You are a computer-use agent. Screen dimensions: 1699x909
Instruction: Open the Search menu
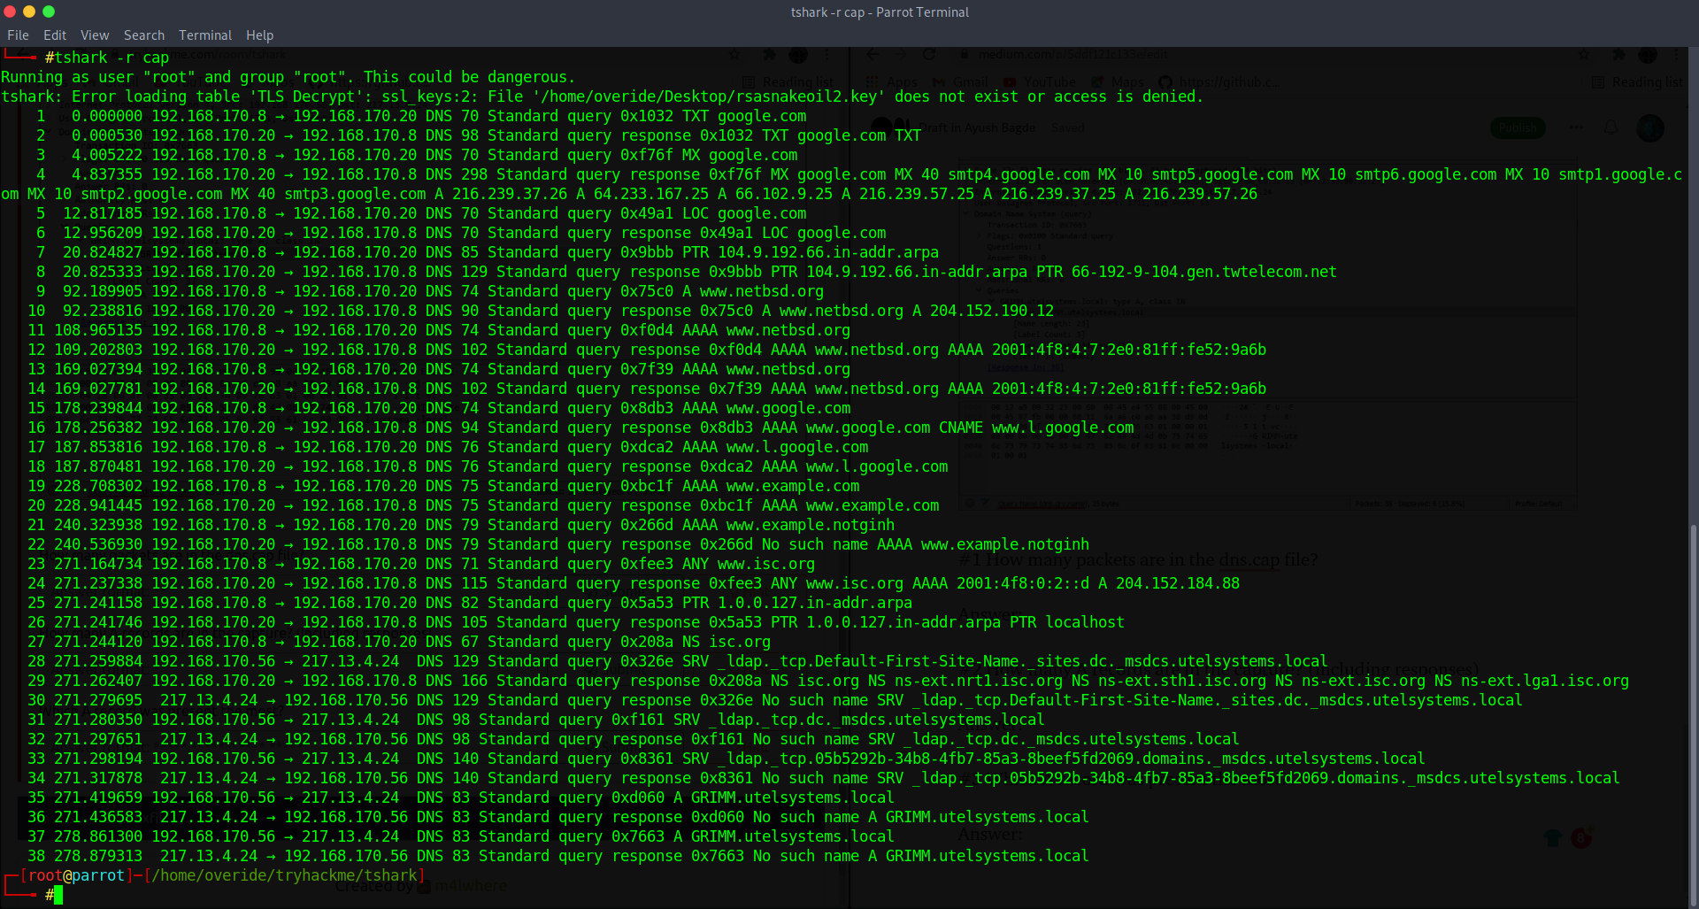pyautogui.click(x=144, y=35)
